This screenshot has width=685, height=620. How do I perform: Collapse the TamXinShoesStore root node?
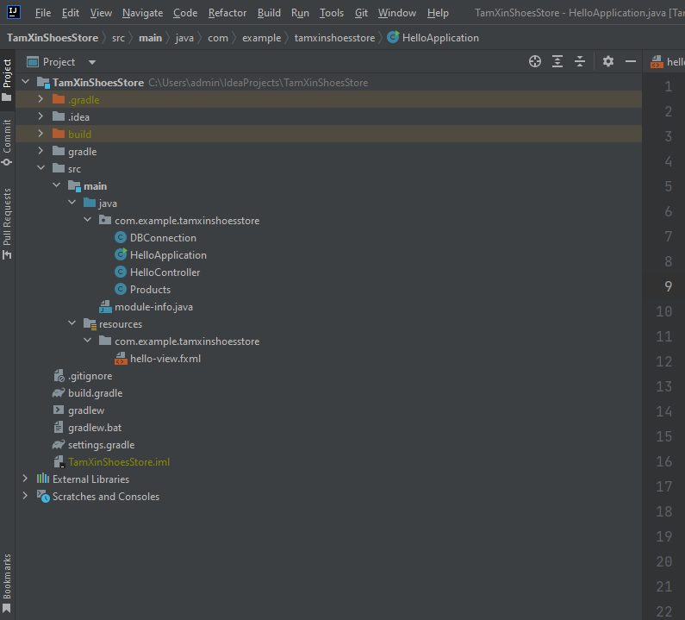tap(25, 82)
